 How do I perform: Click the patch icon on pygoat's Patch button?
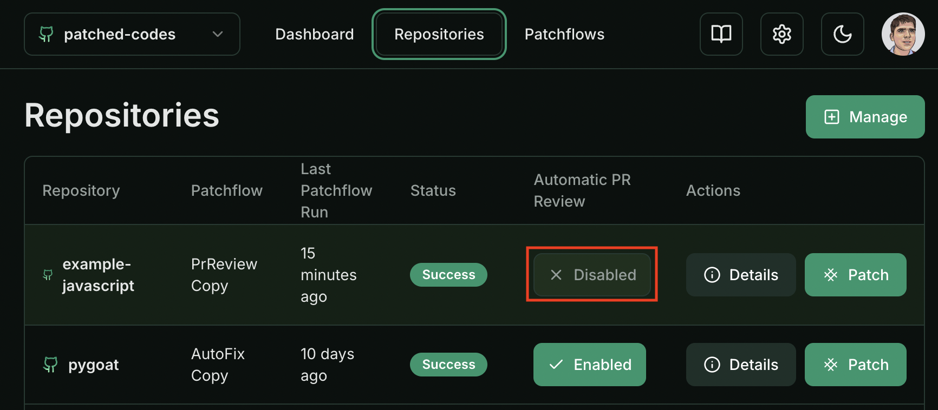coord(832,365)
